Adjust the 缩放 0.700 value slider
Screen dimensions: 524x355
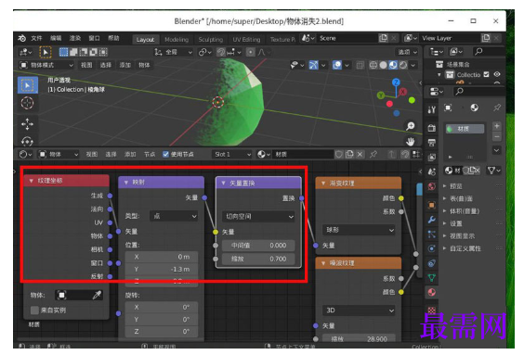point(258,259)
